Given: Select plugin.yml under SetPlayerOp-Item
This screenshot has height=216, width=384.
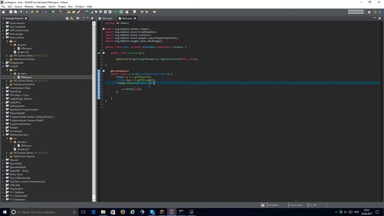Looking at the screenshot, I should (23, 149).
